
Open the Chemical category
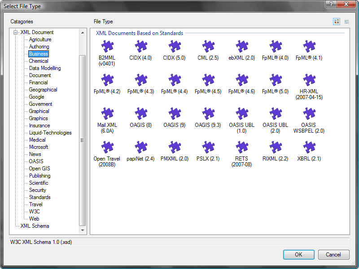coord(39,61)
